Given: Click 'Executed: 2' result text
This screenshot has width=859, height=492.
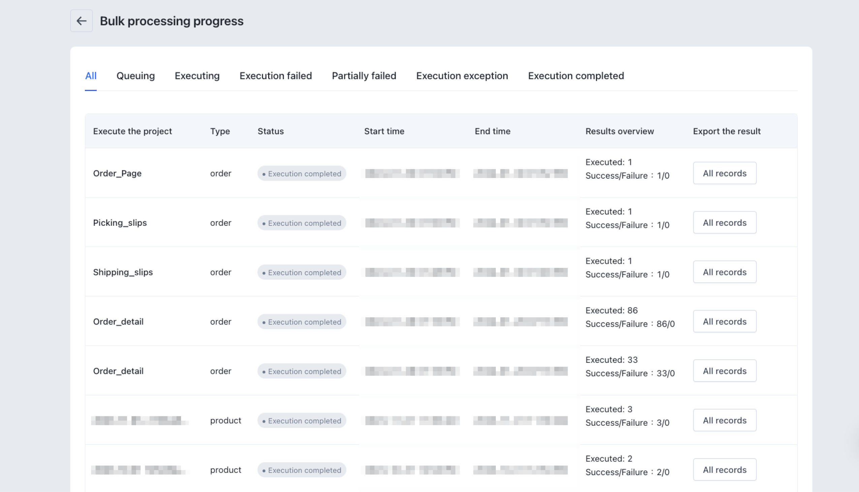Looking at the screenshot, I should point(609,458).
